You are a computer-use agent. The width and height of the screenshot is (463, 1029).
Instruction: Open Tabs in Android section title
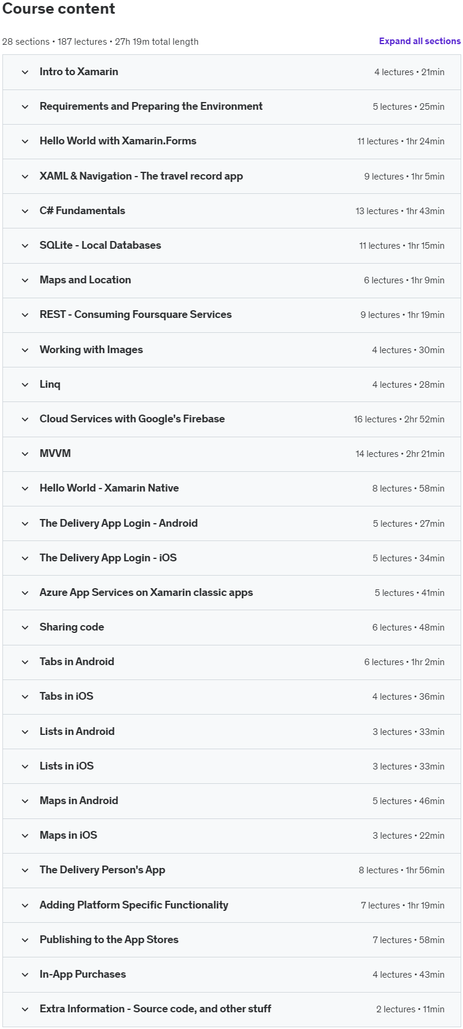(77, 662)
